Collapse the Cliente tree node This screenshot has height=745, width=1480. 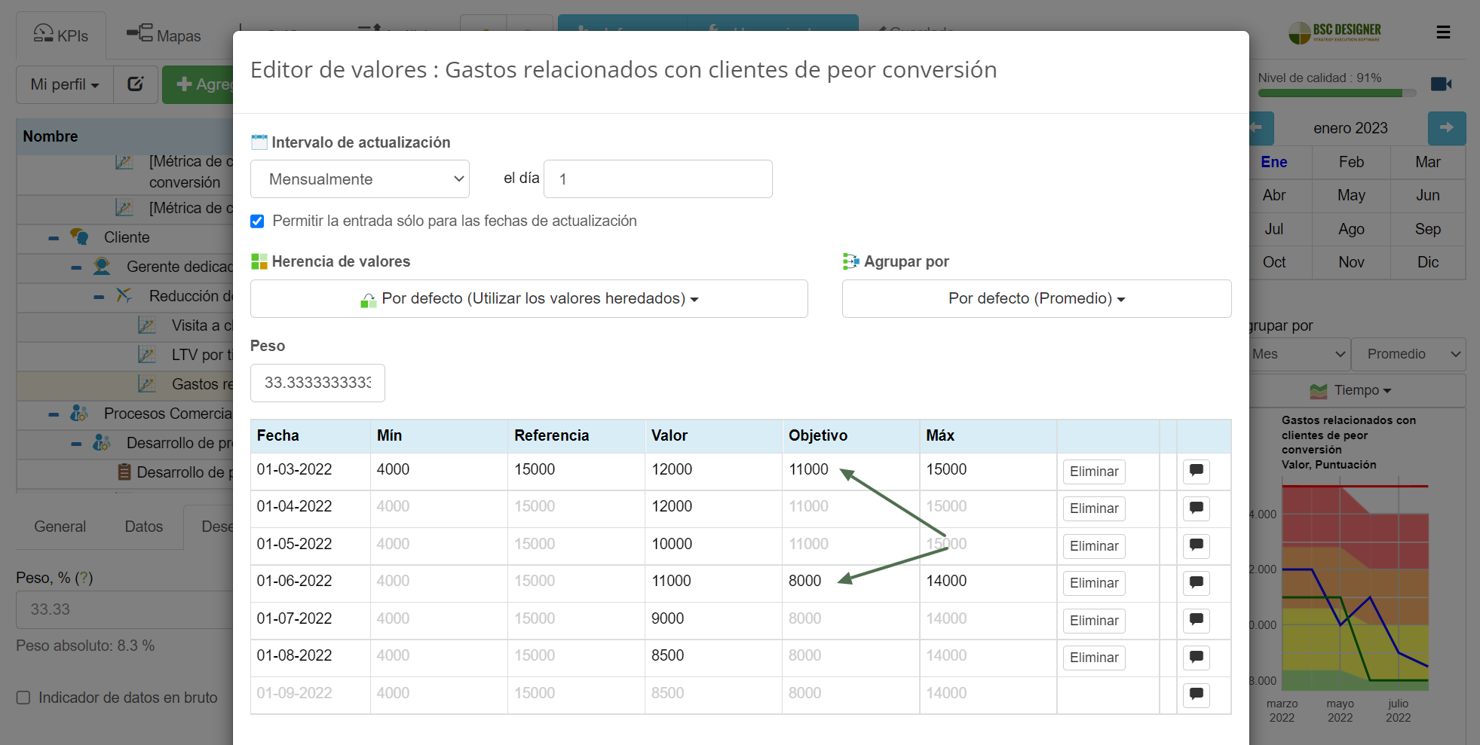[54, 238]
